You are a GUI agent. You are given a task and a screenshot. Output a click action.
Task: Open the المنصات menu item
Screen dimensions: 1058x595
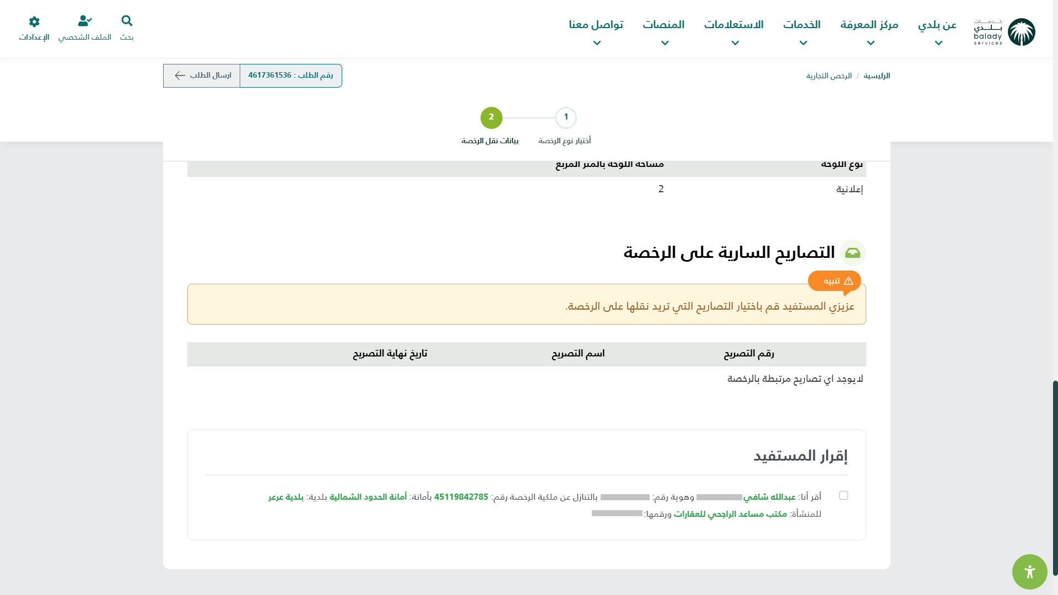(663, 25)
